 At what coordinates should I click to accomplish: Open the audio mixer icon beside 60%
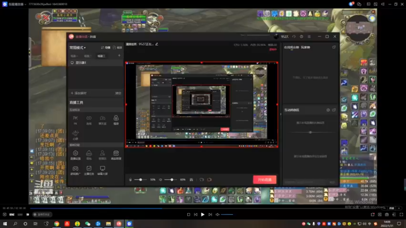pyautogui.click(x=191, y=180)
